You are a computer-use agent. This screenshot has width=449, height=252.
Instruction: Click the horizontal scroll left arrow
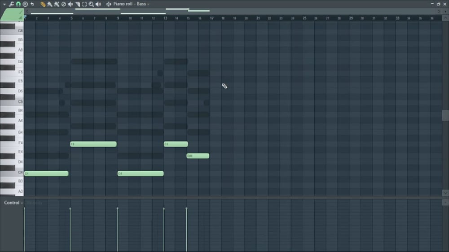tap(27, 12)
